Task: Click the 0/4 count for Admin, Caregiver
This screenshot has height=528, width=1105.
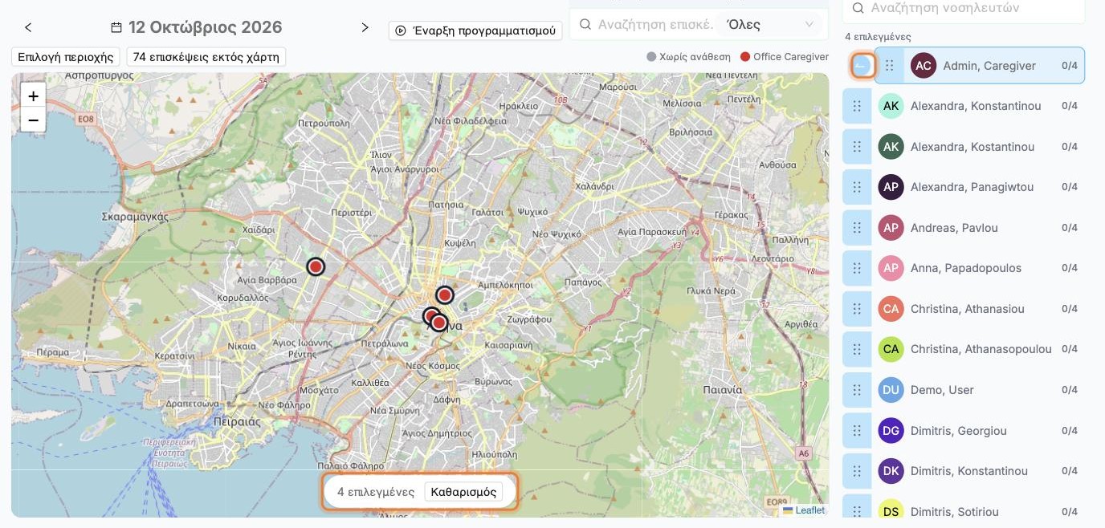Action: pyautogui.click(x=1070, y=66)
